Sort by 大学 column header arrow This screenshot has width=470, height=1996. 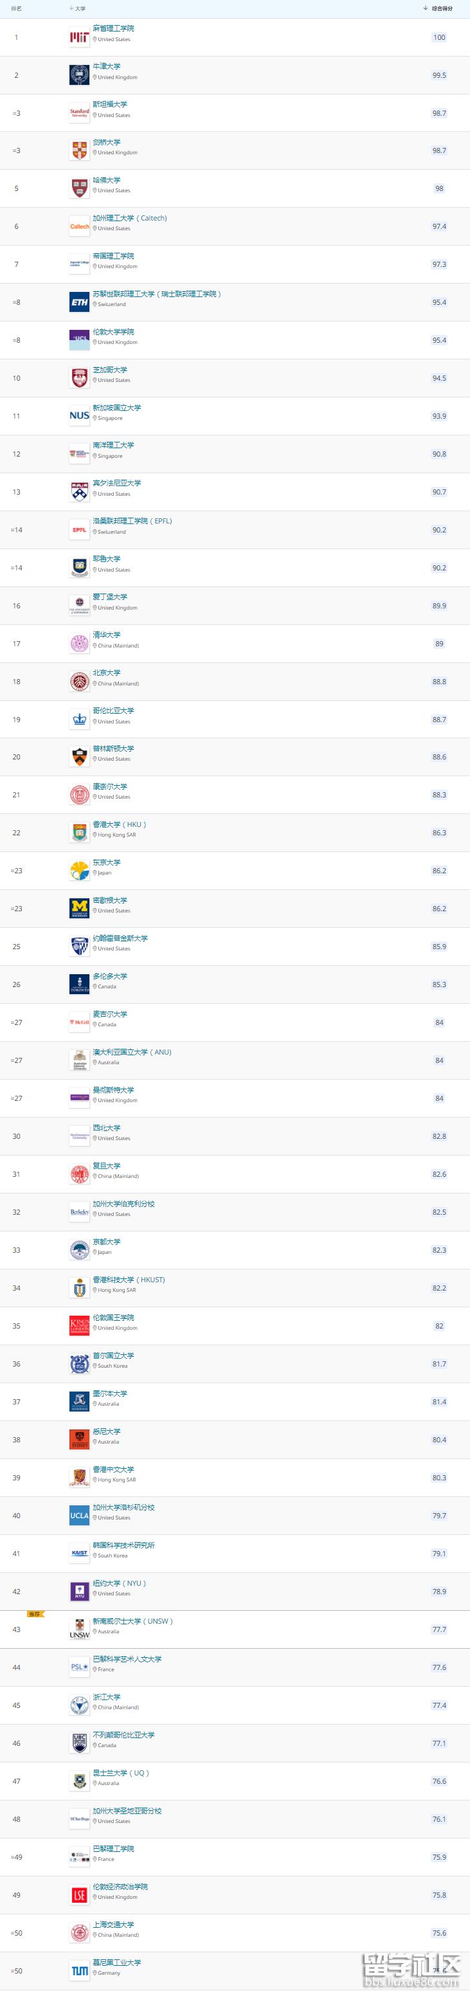click(x=71, y=8)
